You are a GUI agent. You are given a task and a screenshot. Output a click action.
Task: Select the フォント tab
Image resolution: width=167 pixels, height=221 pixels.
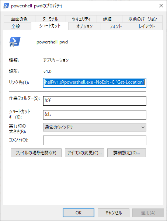115,27
